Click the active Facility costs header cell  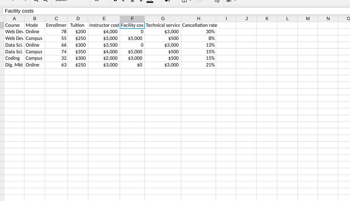pos(132,25)
